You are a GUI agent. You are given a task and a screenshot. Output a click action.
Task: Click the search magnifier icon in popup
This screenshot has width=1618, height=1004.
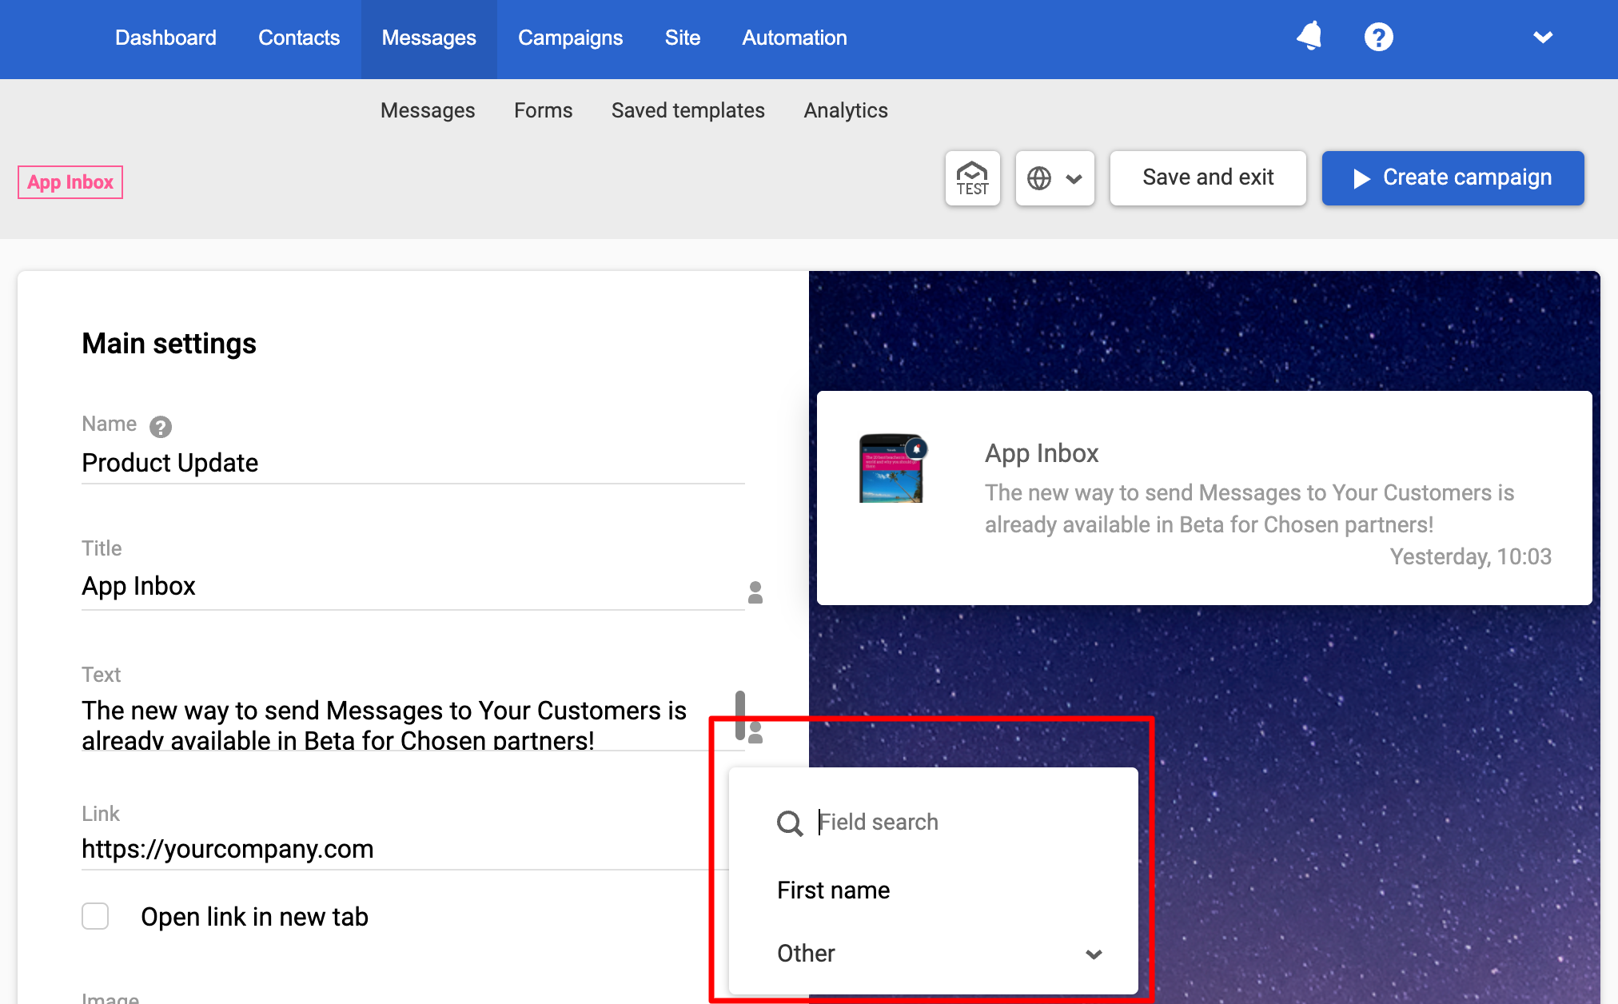click(x=789, y=823)
